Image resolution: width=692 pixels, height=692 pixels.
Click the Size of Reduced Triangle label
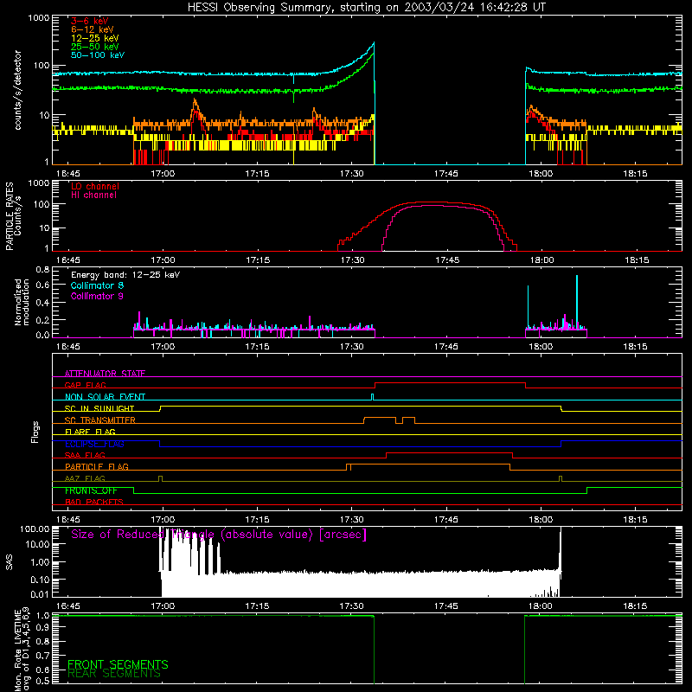point(219,535)
